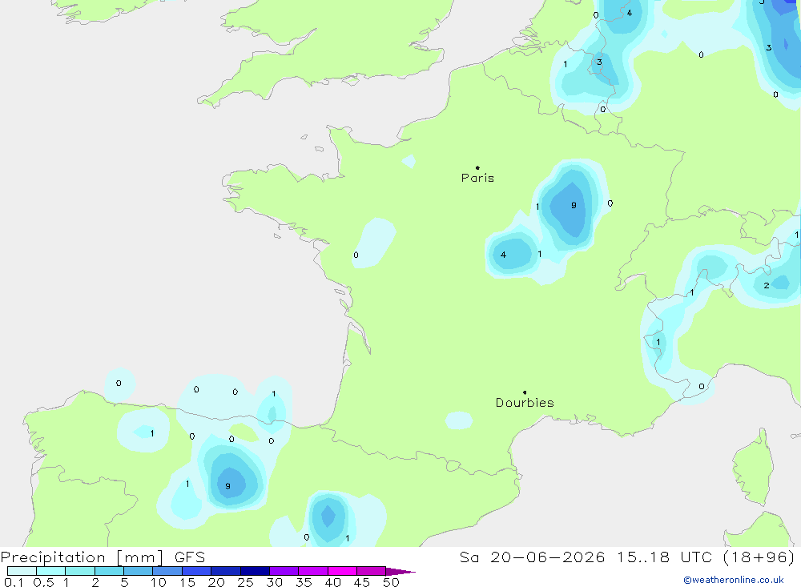Pick the 45–50 mm legend swatch

pos(372,571)
